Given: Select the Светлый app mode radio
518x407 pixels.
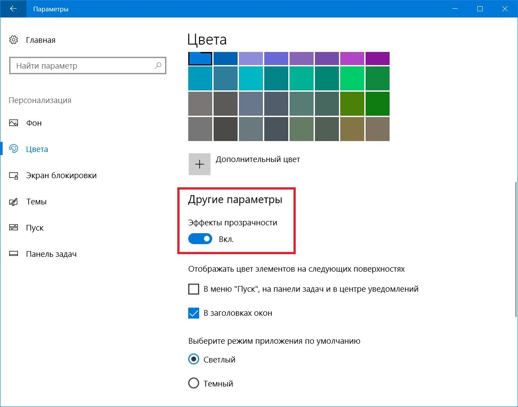Looking at the screenshot, I should point(193,359).
